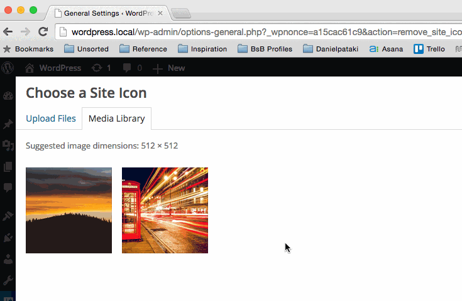Open the Asana bookmark

[386, 49]
